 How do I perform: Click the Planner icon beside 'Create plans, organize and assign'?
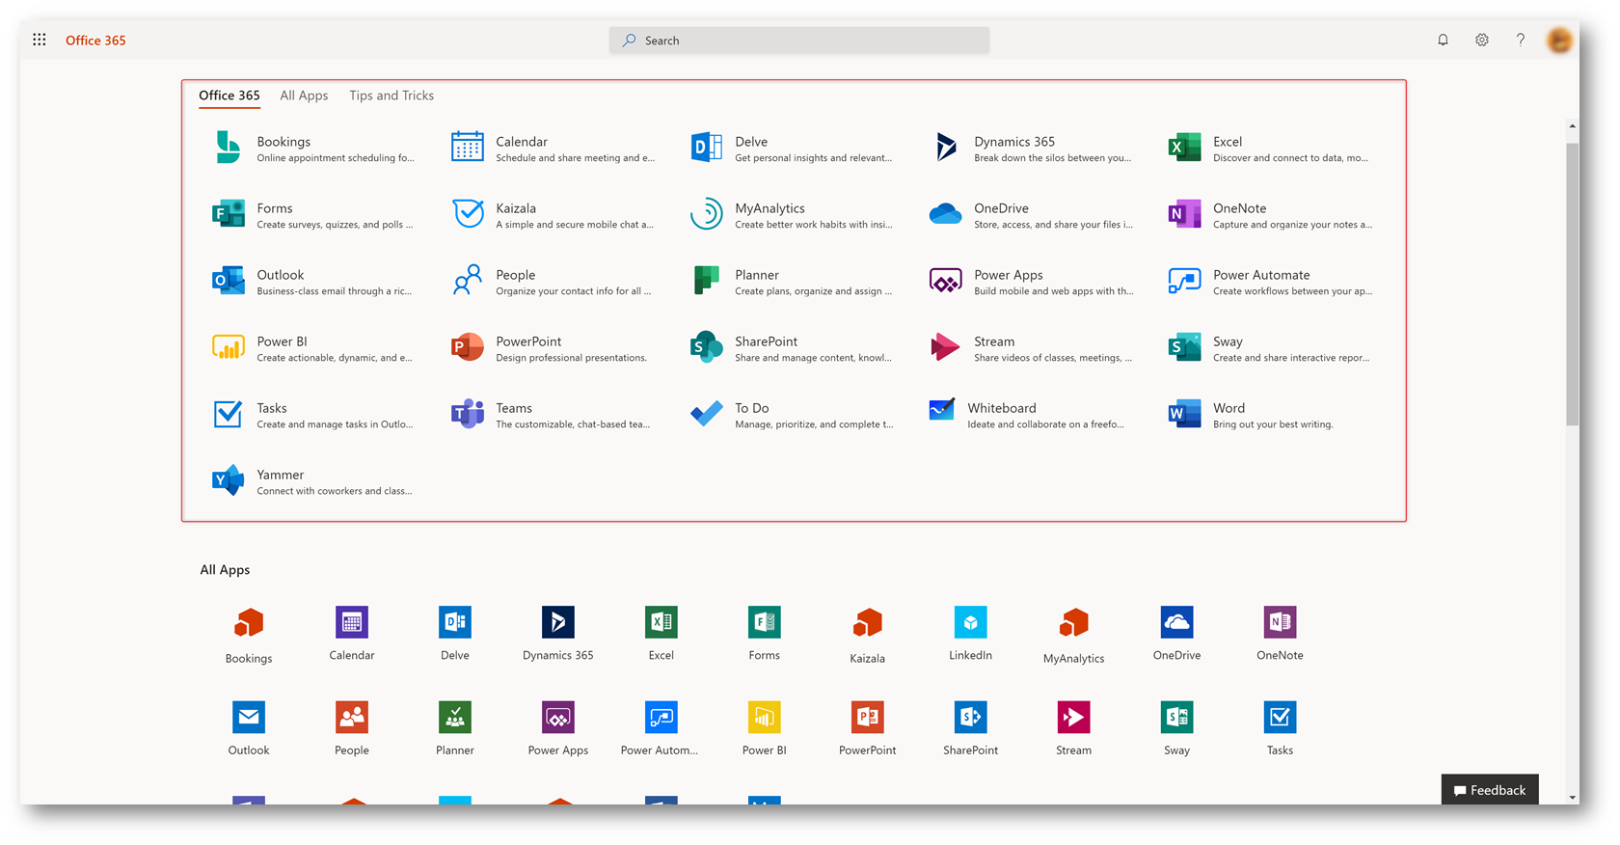coord(707,281)
